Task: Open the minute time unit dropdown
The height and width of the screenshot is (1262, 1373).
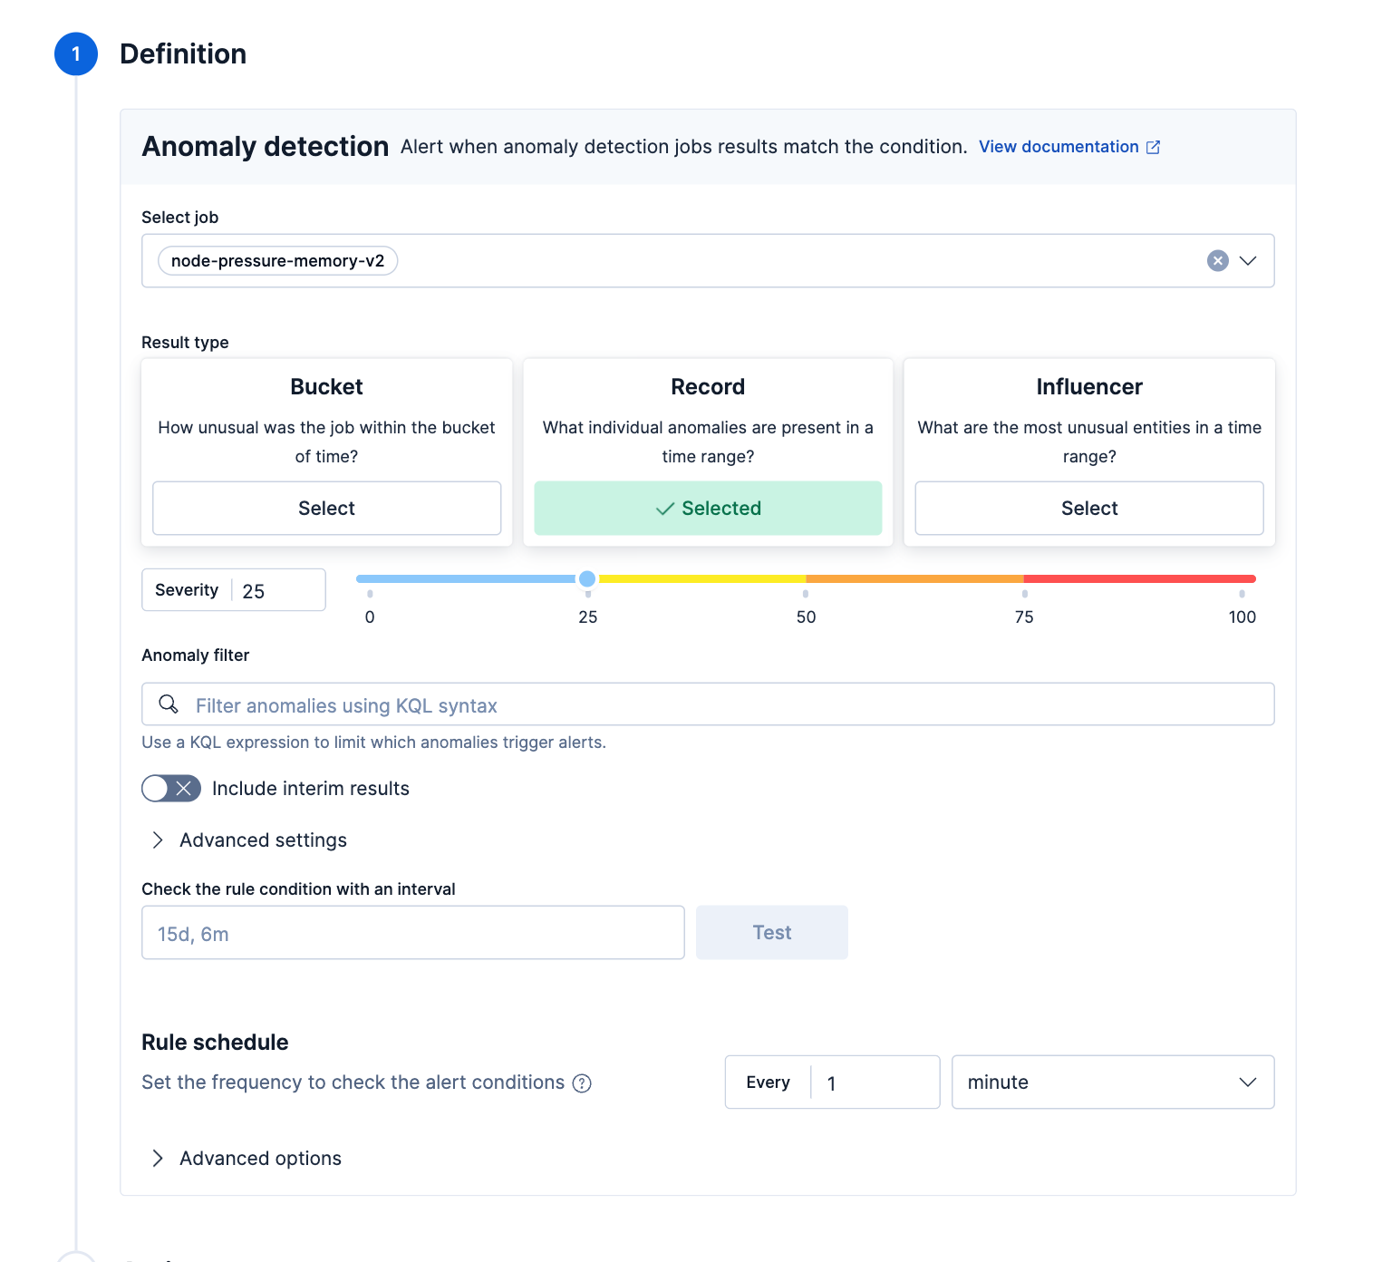Action: (1113, 1082)
